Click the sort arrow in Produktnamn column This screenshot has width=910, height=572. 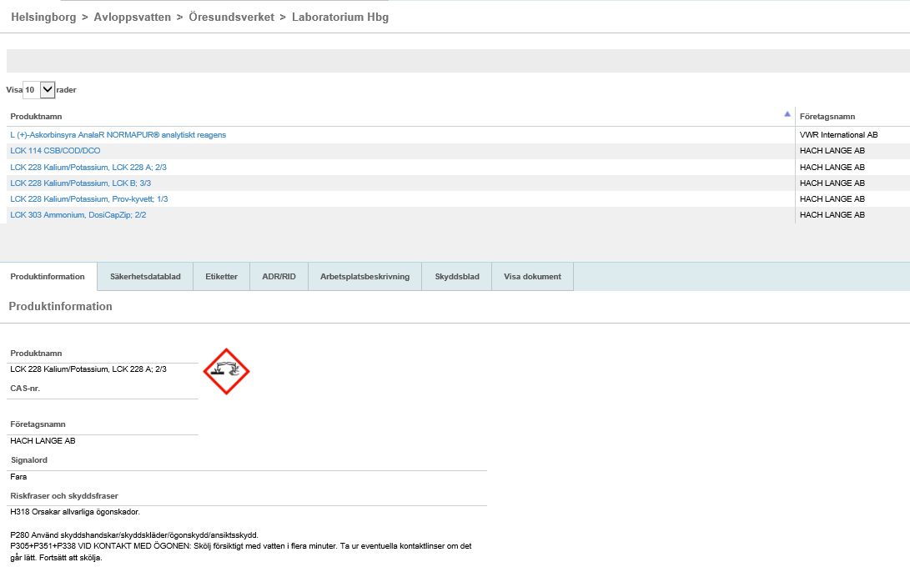787,114
